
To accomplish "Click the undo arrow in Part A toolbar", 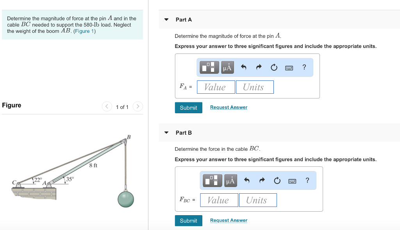I will point(243,68).
